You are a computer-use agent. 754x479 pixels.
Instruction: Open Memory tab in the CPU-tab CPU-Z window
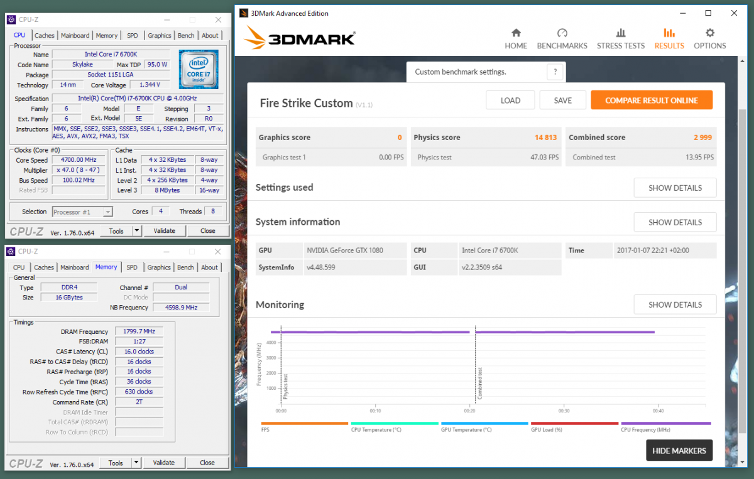[x=107, y=36]
